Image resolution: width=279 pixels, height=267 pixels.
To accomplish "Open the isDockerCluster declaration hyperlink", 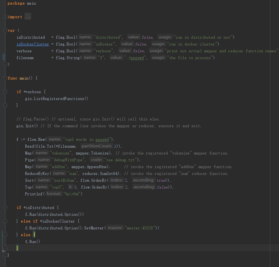I will [33, 44].
